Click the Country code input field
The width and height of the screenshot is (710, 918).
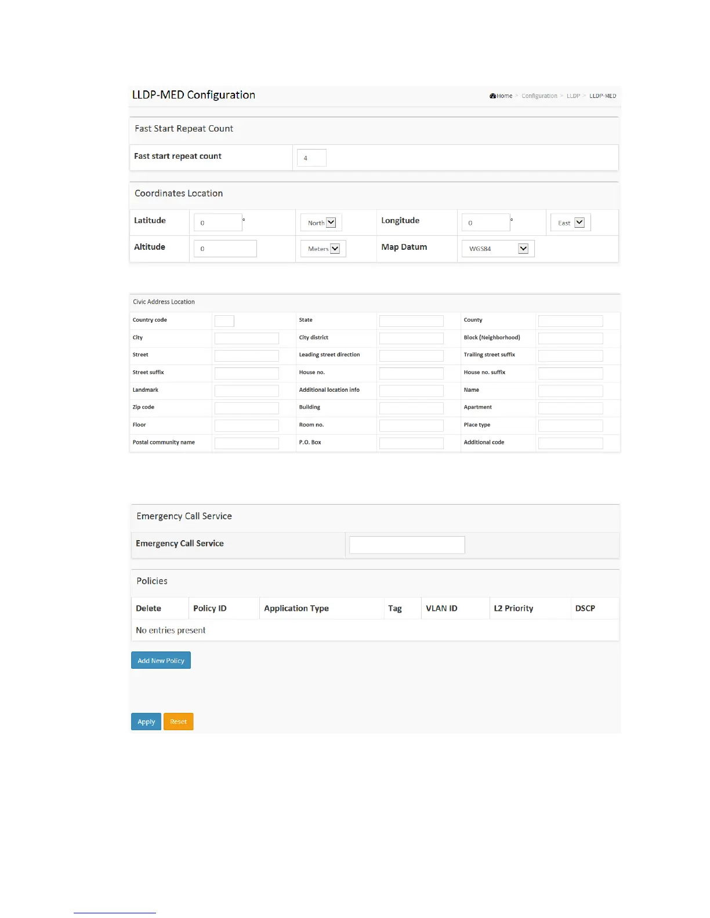224,321
